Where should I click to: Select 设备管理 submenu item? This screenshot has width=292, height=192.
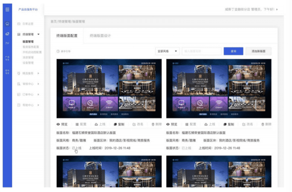28,63
